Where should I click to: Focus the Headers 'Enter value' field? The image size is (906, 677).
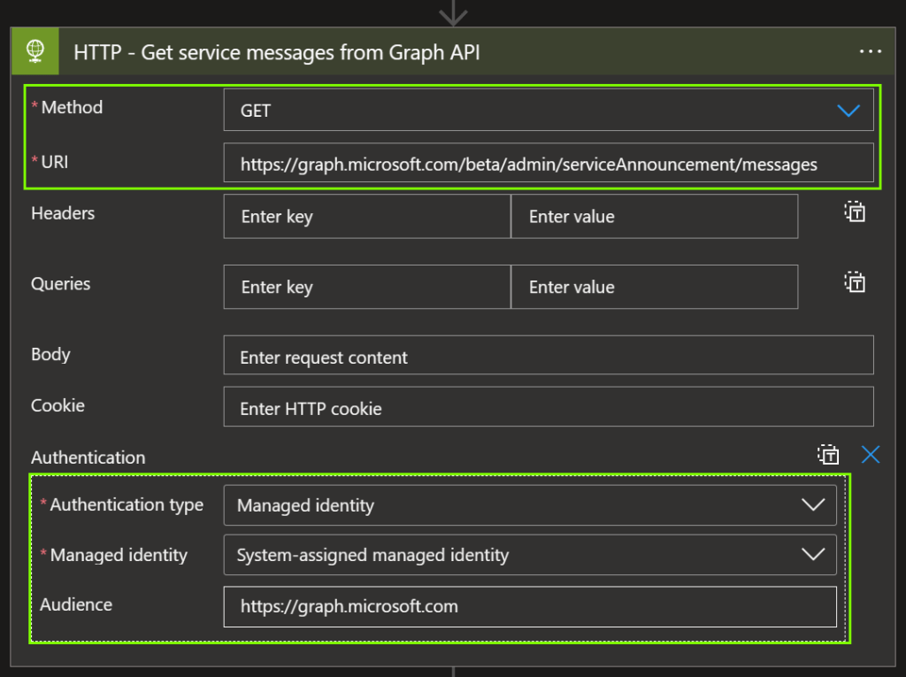pyautogui.click(x=654, y=217)
